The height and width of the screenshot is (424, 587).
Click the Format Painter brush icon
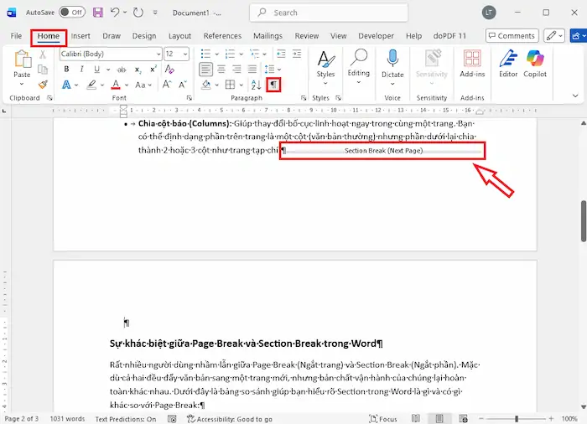[42, 85]
